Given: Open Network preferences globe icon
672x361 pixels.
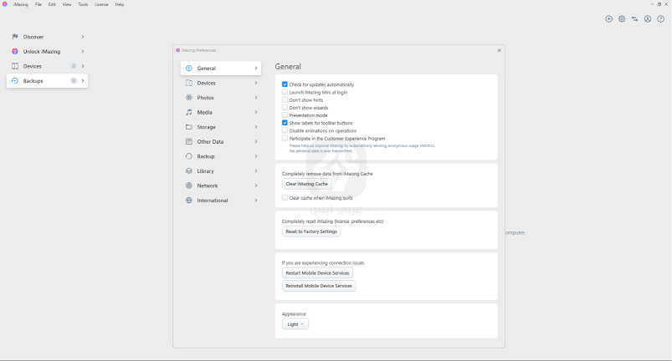Looking at the screenshot, I should [x=189, y=186].
